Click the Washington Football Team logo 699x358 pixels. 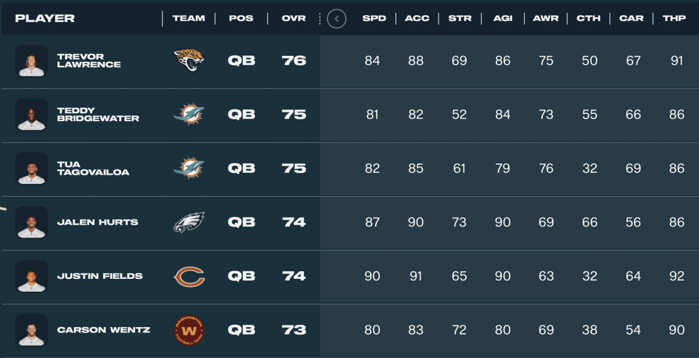point(189,330)
